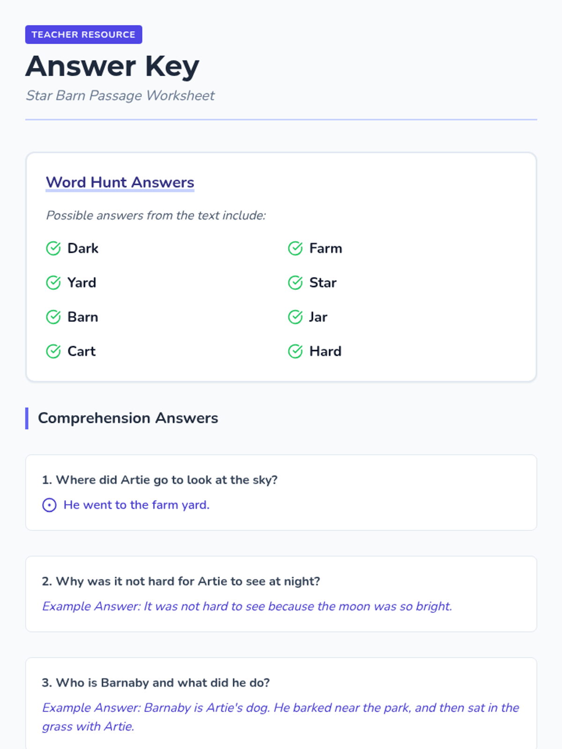Click the Word Hunt Answers heading
The image size is (562, 749).
pyautogui.click(x=120, y=182)
